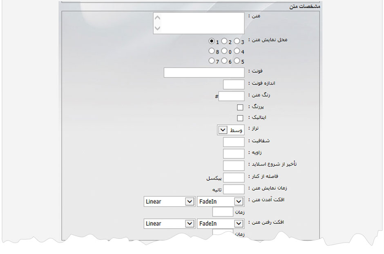Image resolution: width=384 pixels, height=254 pixels.
Task: Select text position radio button 1
Action: tap(211, 41)
